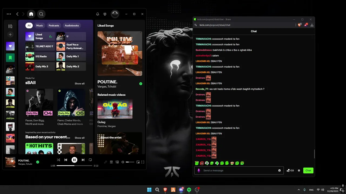Click the POUTINE album art in the side panel
Viewport: 346px width, 194px height.
click(120, 53)
